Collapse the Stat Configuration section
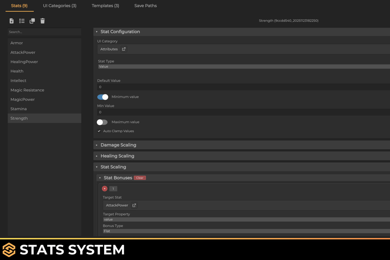Viewport: 390px width, 260px height. tap(120, 32)
